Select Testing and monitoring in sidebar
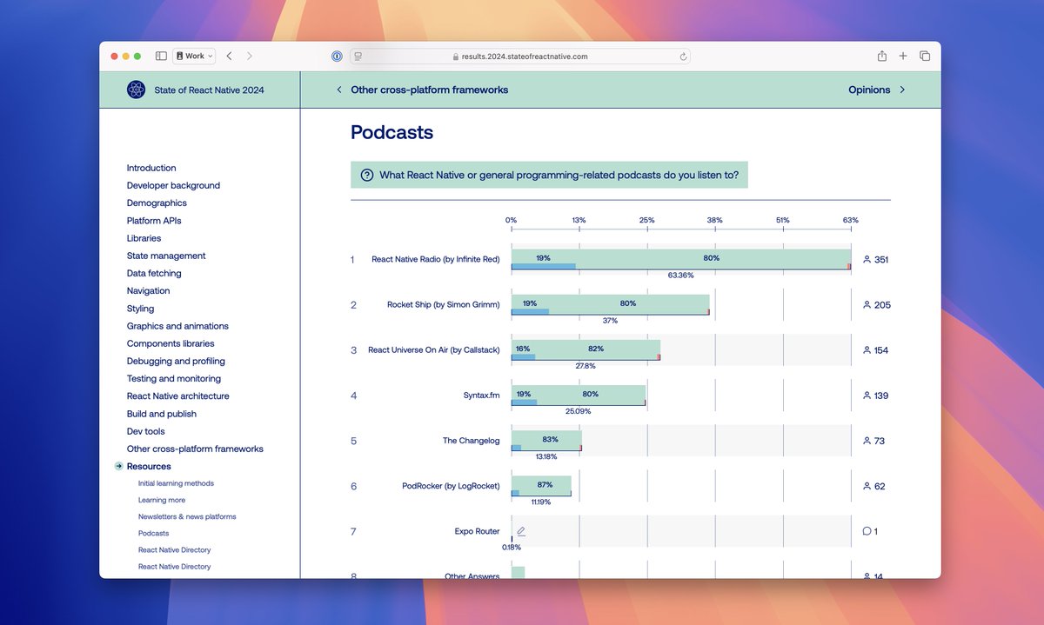 pyautogui.click(x=174, y=378)
